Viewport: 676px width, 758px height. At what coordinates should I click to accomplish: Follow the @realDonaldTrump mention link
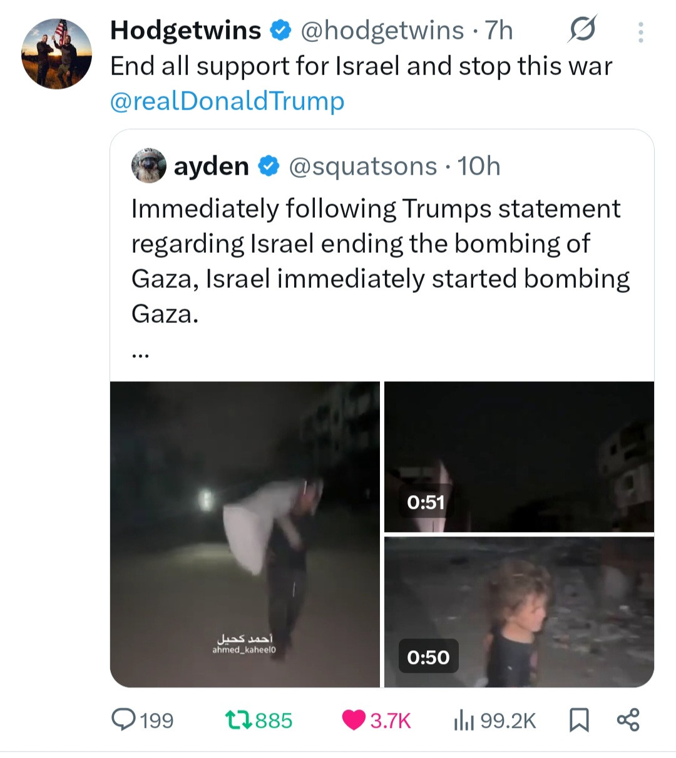point(227,101)
